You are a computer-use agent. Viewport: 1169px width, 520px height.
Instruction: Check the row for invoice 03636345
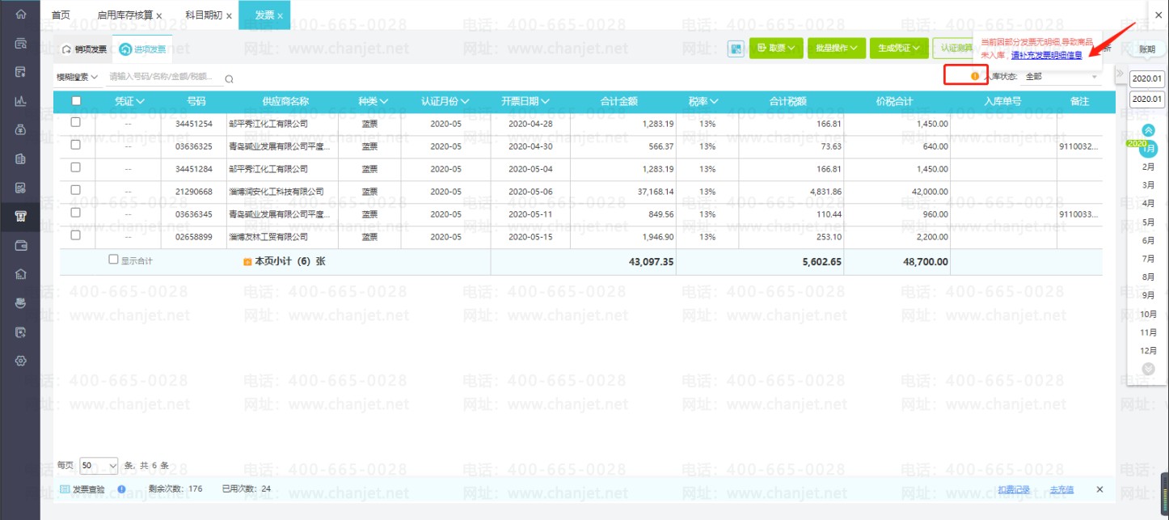click(76, 213)
